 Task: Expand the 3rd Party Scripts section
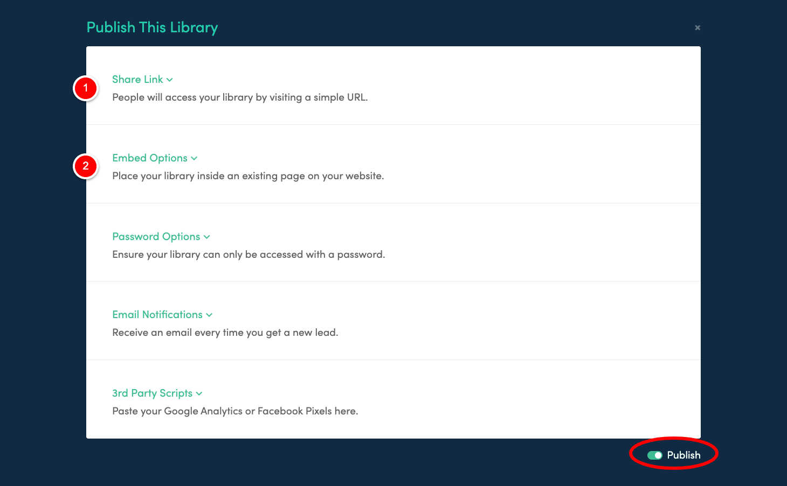pos(152,393)
